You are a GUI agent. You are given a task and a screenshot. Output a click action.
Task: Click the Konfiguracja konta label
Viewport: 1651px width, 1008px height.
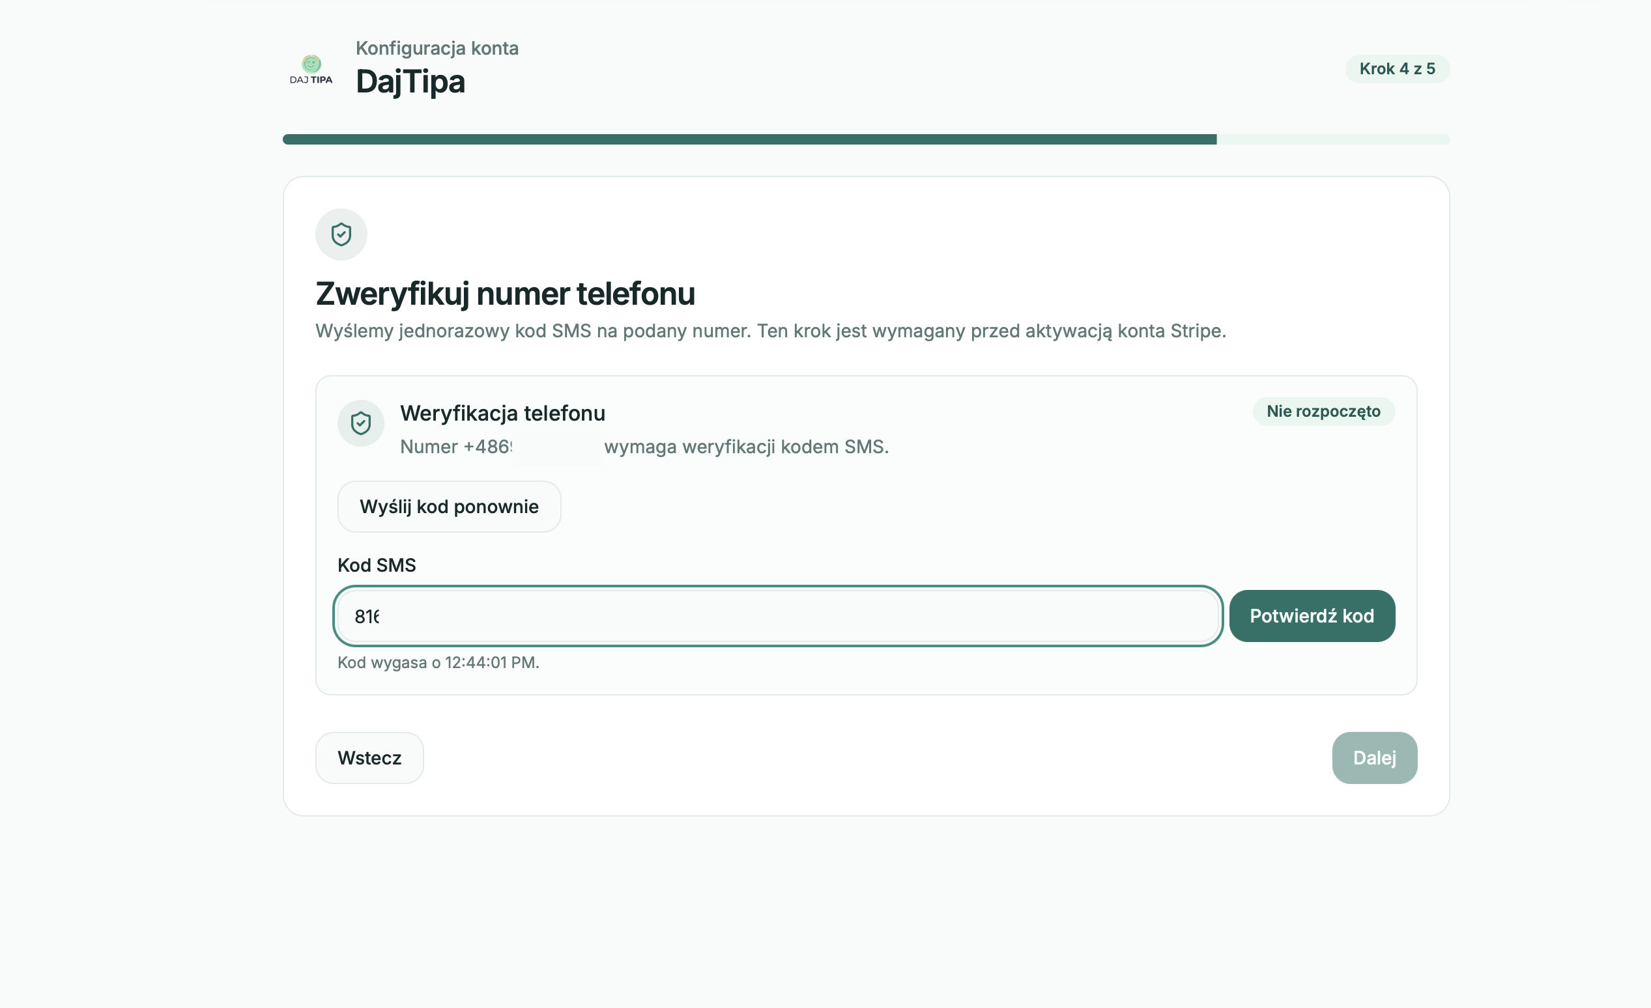(437, 48)
